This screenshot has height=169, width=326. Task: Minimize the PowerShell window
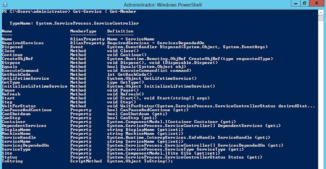[x=296, y=3]
